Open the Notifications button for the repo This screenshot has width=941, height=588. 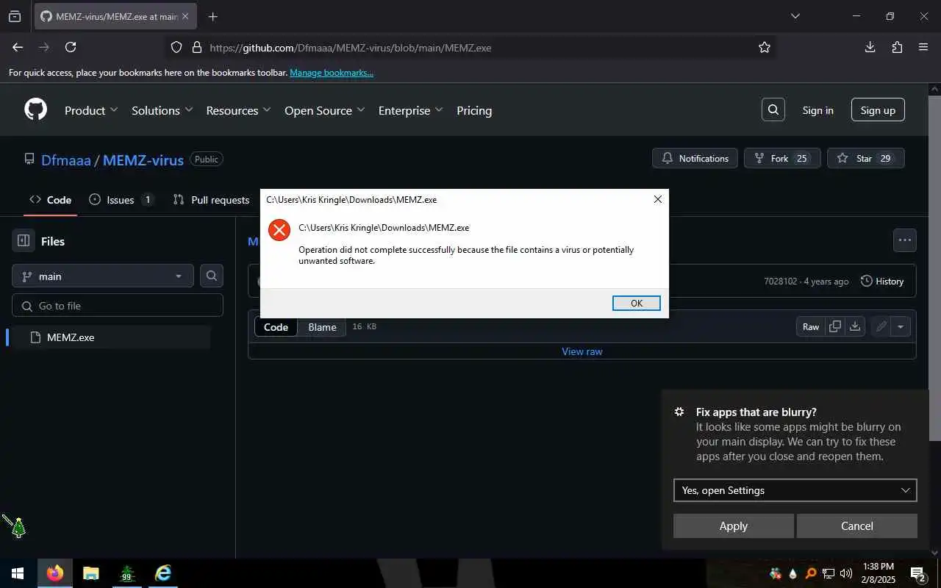pyautogui.click(x=695, y=158)
